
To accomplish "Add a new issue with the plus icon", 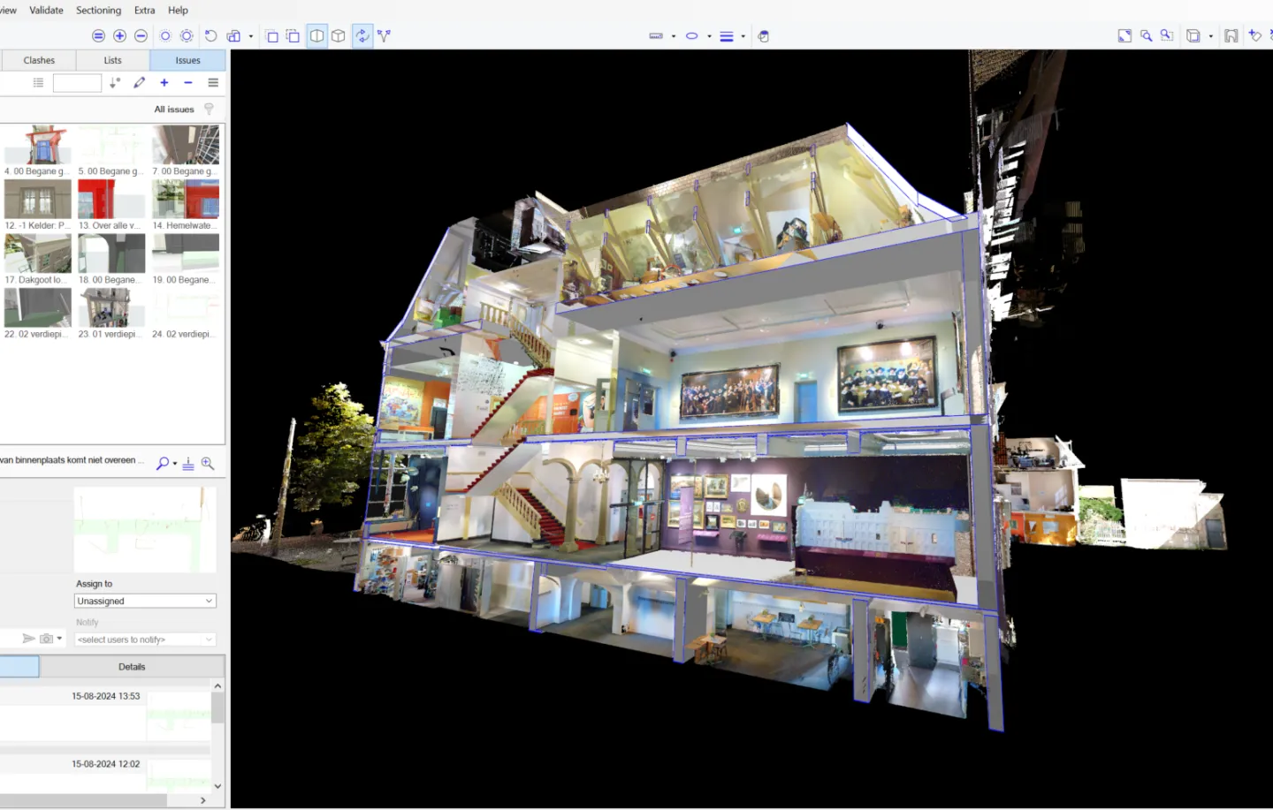I will [164, 82].
